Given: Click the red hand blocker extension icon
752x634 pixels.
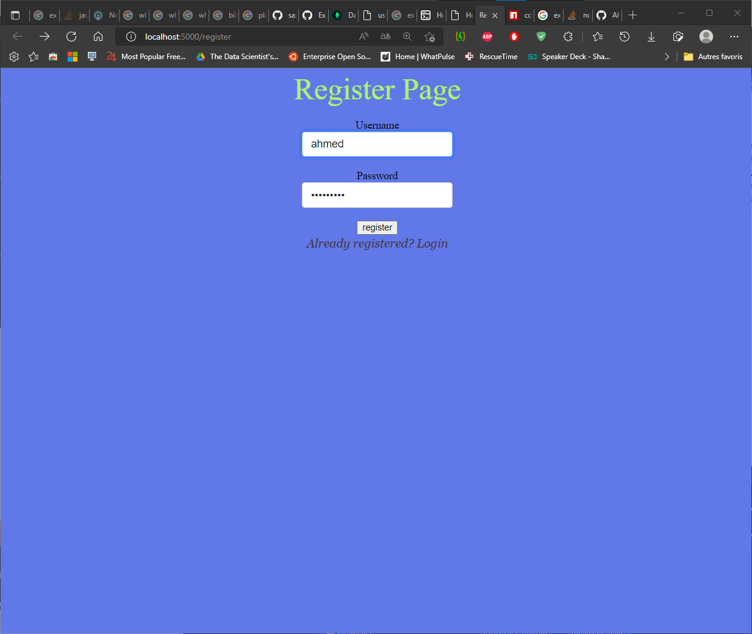Looking at the screenshot, I should 514,37.
